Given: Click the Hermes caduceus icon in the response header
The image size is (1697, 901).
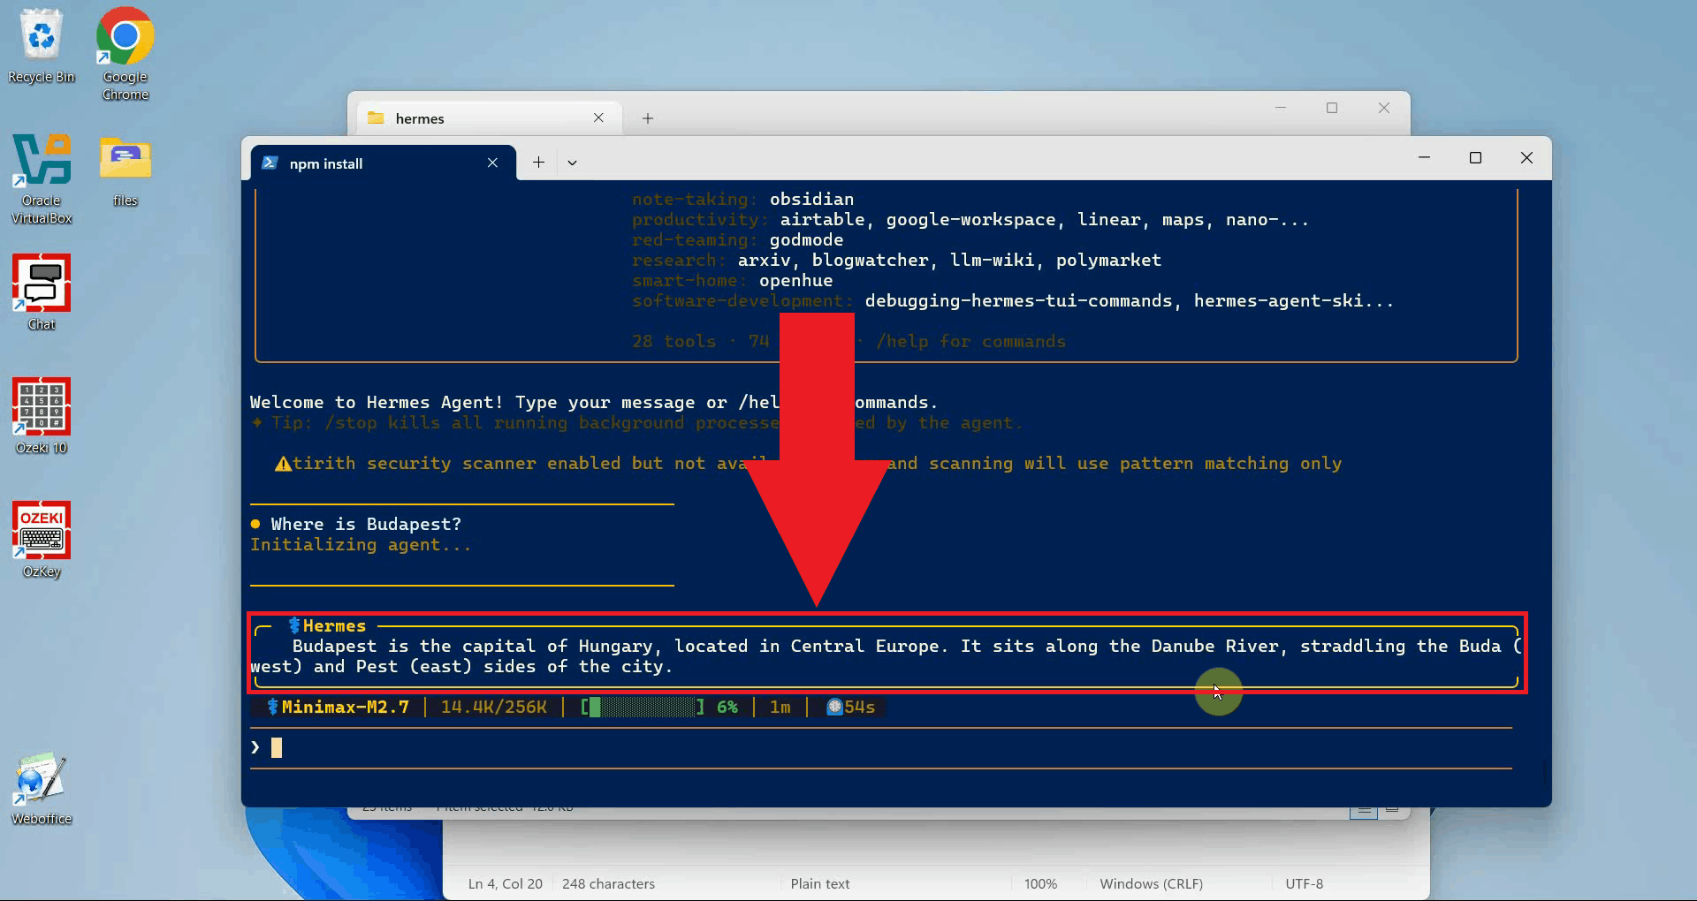Looking at the screenshot, I should [x=295, y=625].
